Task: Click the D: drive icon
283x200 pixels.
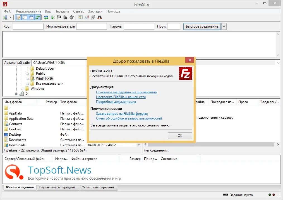Action: (22, 94)
